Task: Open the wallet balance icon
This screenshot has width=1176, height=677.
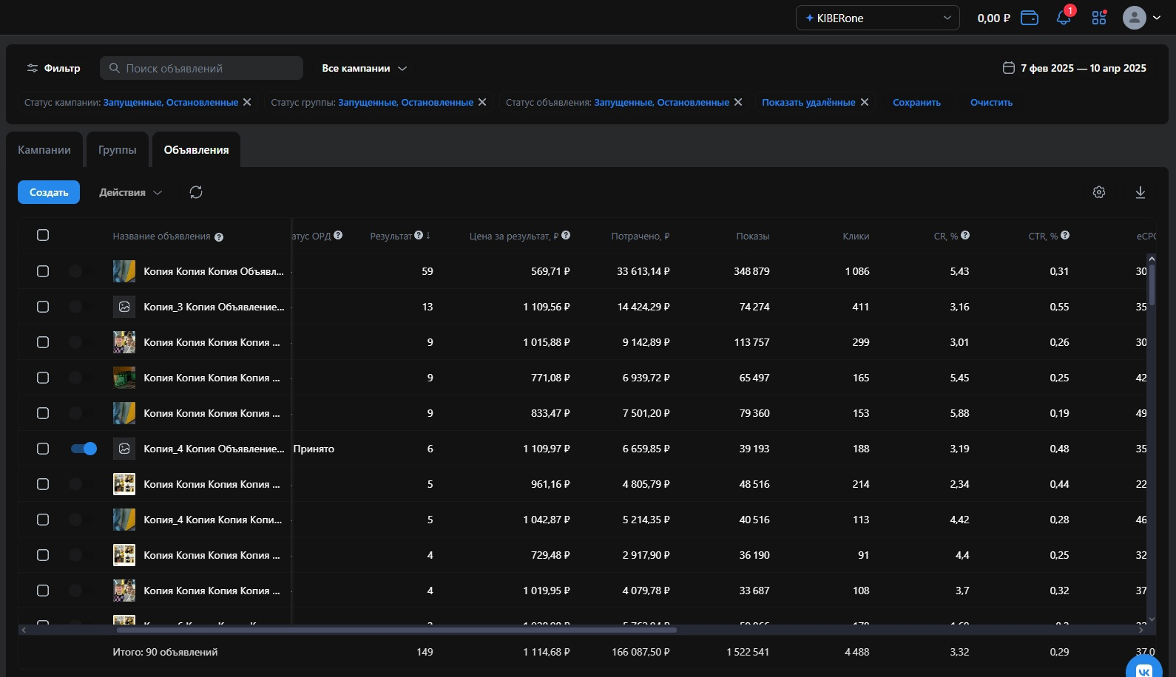Action: [x=1030, y=18]
